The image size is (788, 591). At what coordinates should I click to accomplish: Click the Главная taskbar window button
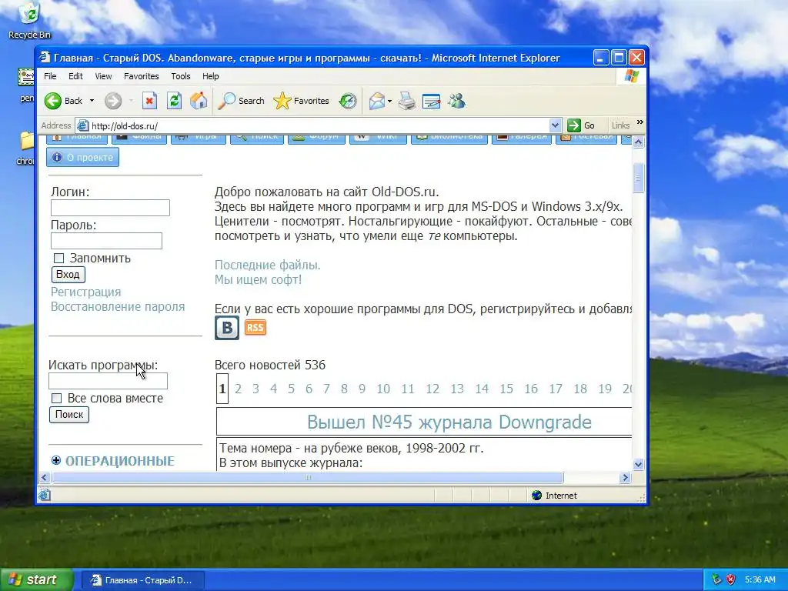tap(142, 580)
